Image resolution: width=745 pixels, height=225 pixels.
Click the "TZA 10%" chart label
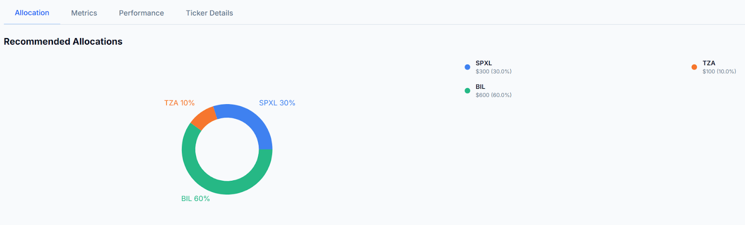click(x=179, y=103)
